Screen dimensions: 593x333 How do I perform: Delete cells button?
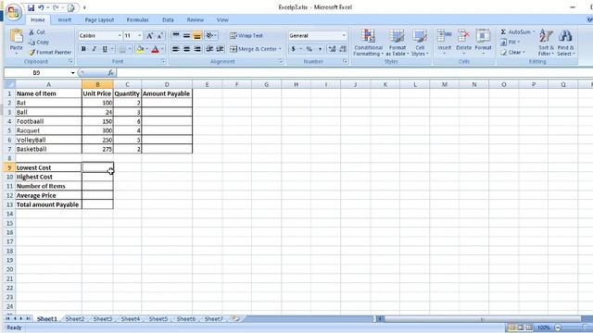click(x=463, y=42)
